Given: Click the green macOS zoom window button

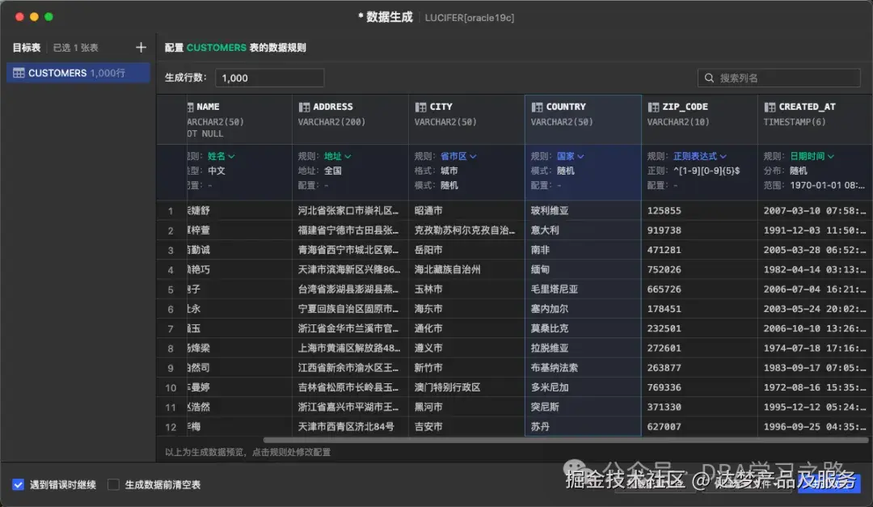Looking at the screenshot, I should pos(48,17).
